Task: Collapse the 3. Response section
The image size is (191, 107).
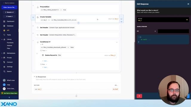Action: click(35, 77)
